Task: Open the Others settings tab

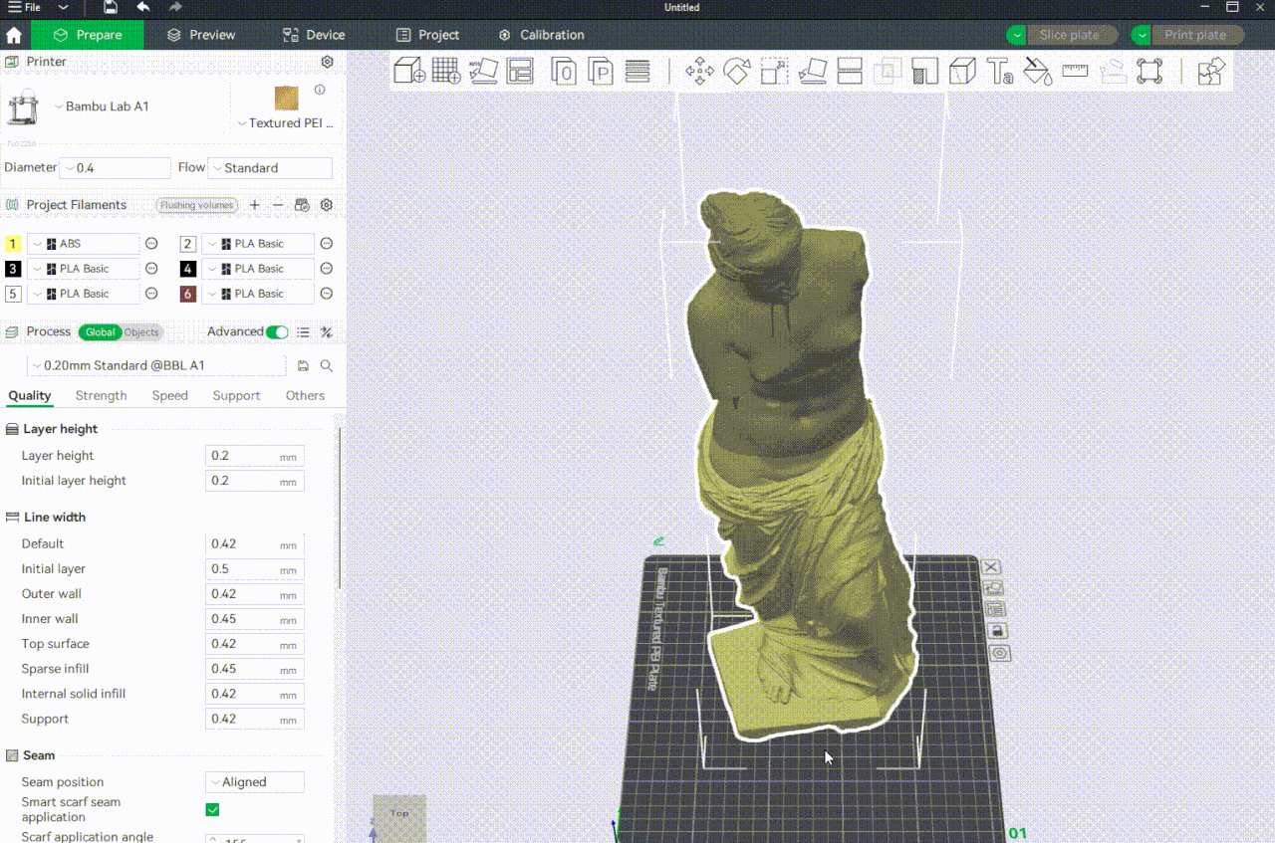Action: pos(305,396)
